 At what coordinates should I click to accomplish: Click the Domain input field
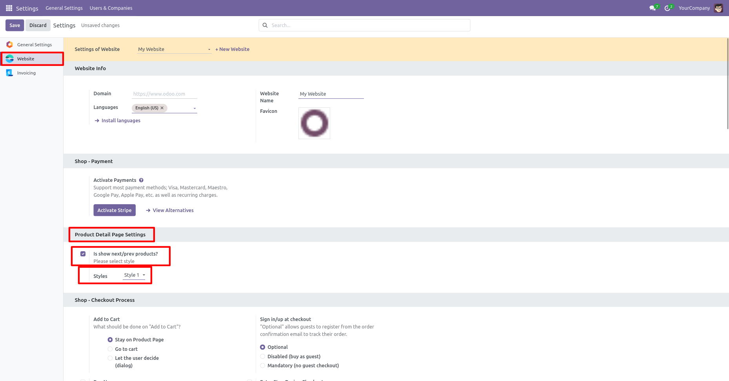(x=164, y=94)
